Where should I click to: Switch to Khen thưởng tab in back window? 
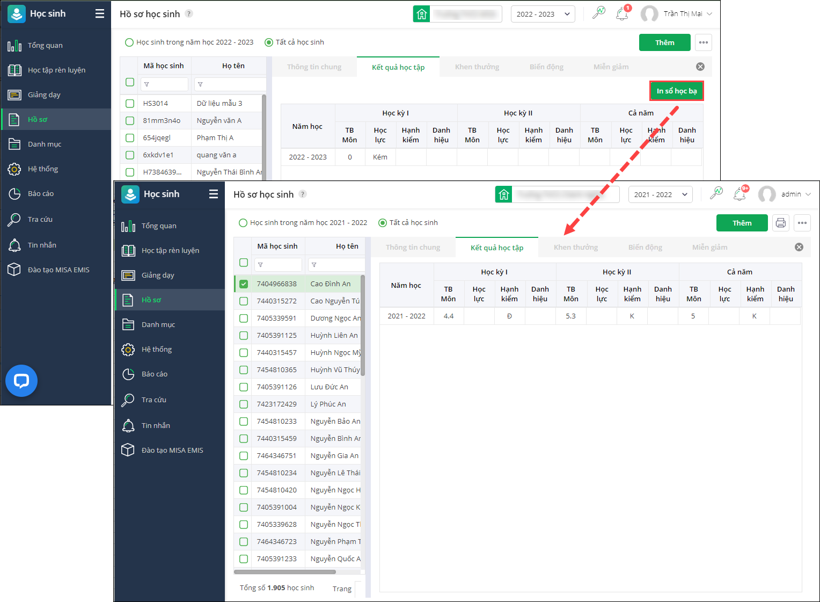coord(477,67)
